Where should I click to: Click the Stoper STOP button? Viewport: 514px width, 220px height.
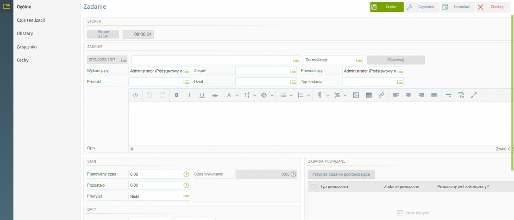point(103,34)
